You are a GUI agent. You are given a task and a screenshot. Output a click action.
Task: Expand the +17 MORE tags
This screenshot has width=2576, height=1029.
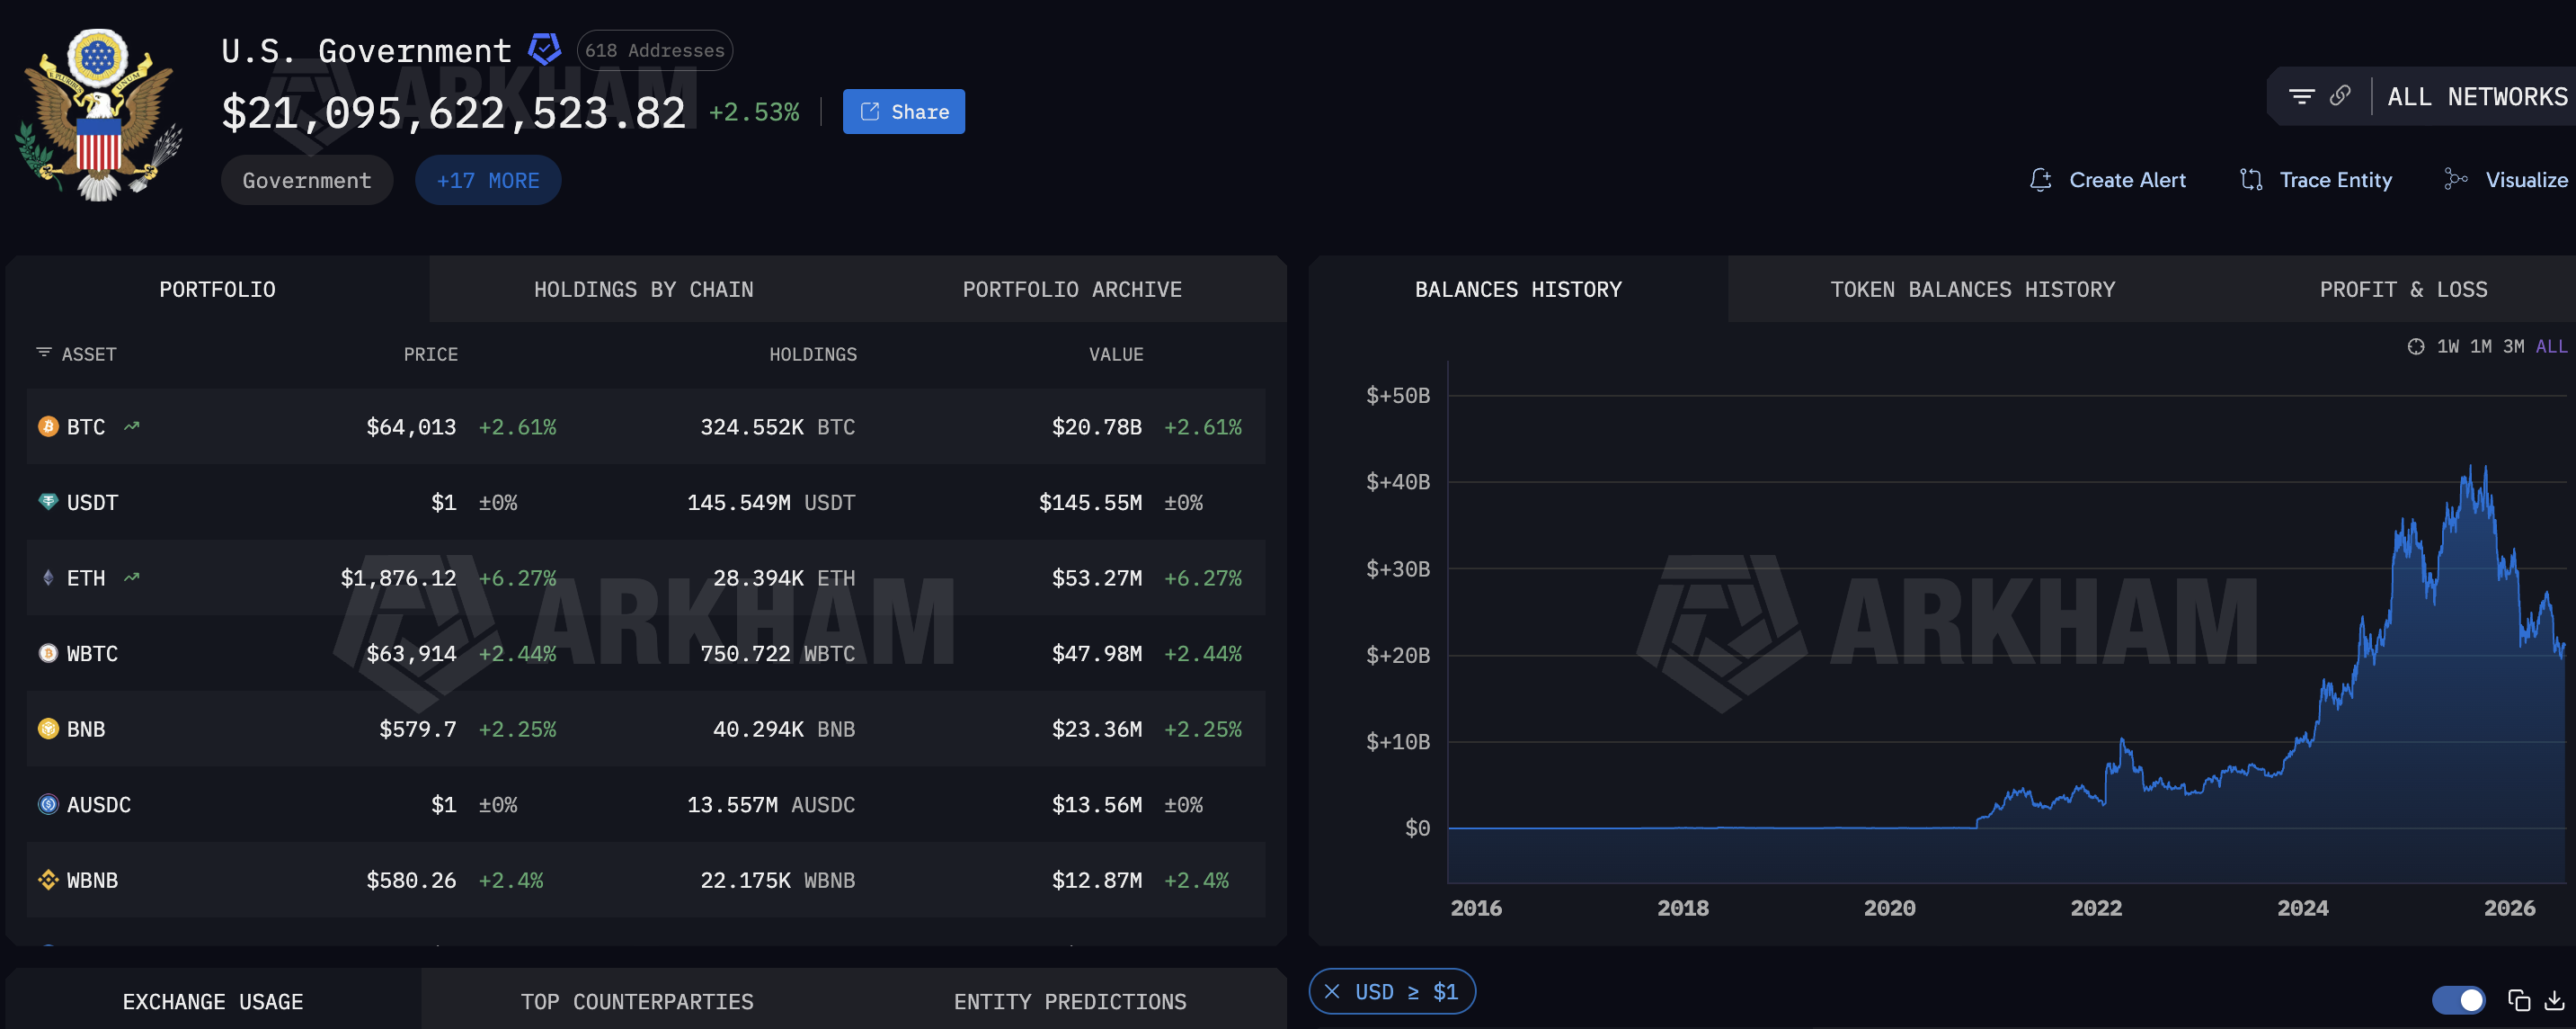pyautogui.click(x=488, y=180)
